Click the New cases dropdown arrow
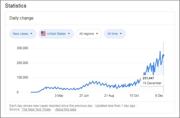Screen dimensions: 180x118 [x=32, y=34]
